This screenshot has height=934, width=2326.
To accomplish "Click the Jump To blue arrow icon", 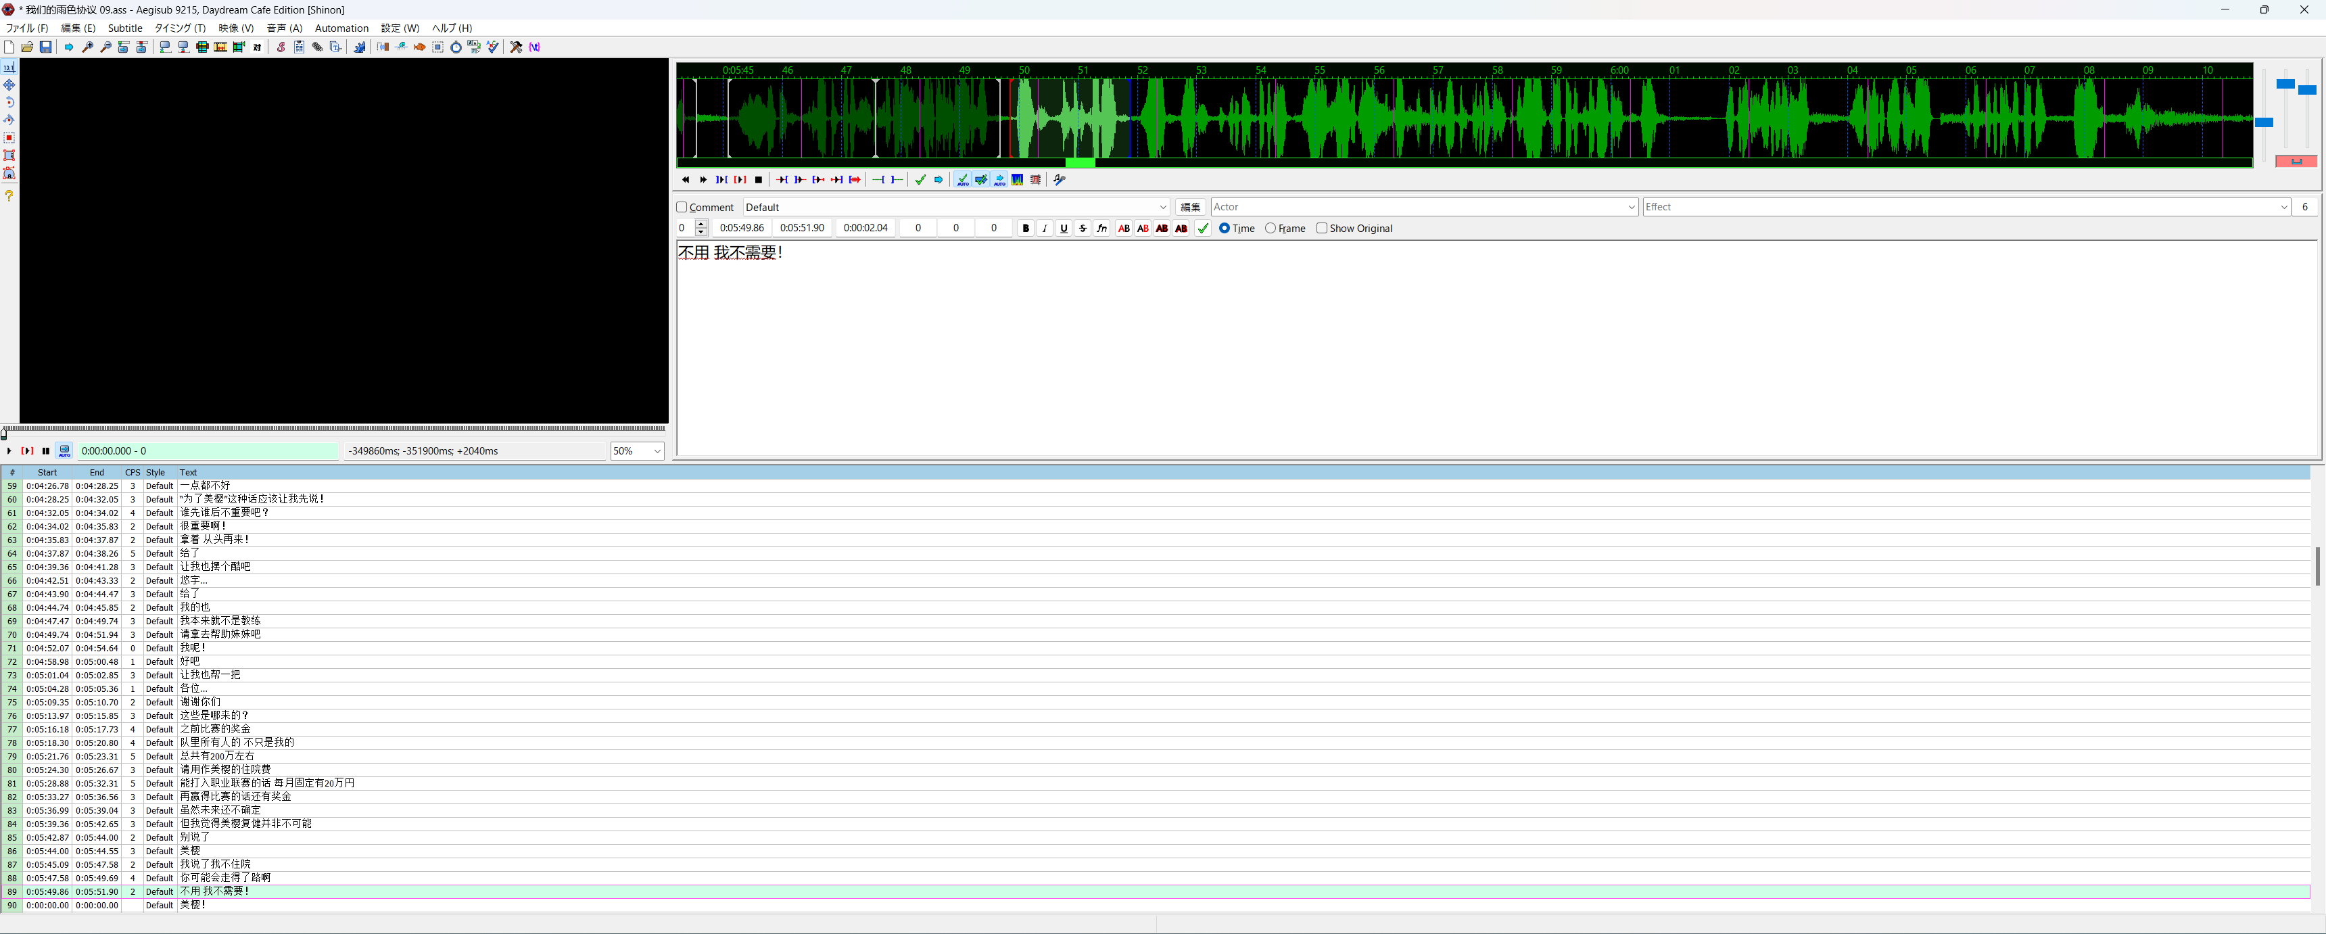I will (68, 47).
